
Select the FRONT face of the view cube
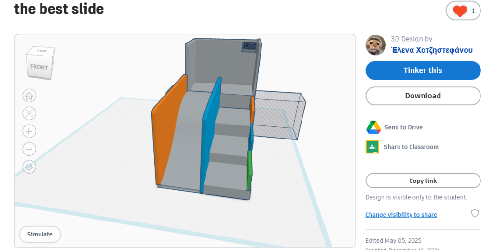39,67
